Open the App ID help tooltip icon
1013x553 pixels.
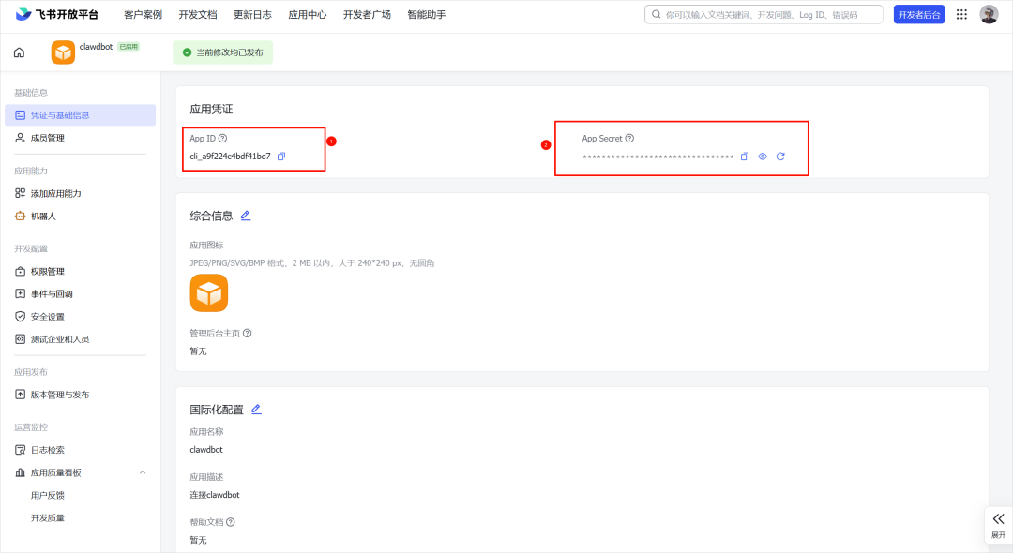point(224,138)
